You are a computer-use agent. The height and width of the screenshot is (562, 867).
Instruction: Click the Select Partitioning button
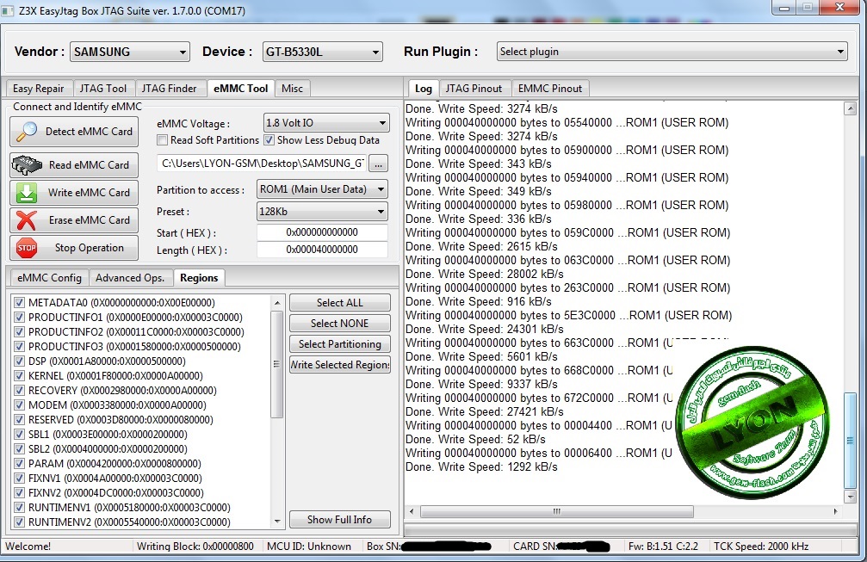[x=339, y=344]
